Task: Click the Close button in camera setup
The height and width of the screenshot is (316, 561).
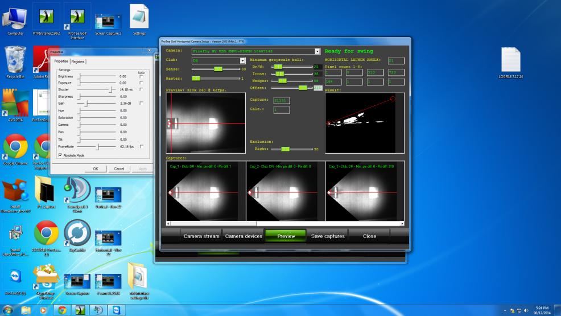Action: (x=369, y=236)
